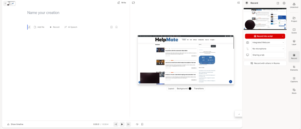Toggle the muted microphone icon
The height and width of the screenshot is (129, 301).
click(248, 49)
